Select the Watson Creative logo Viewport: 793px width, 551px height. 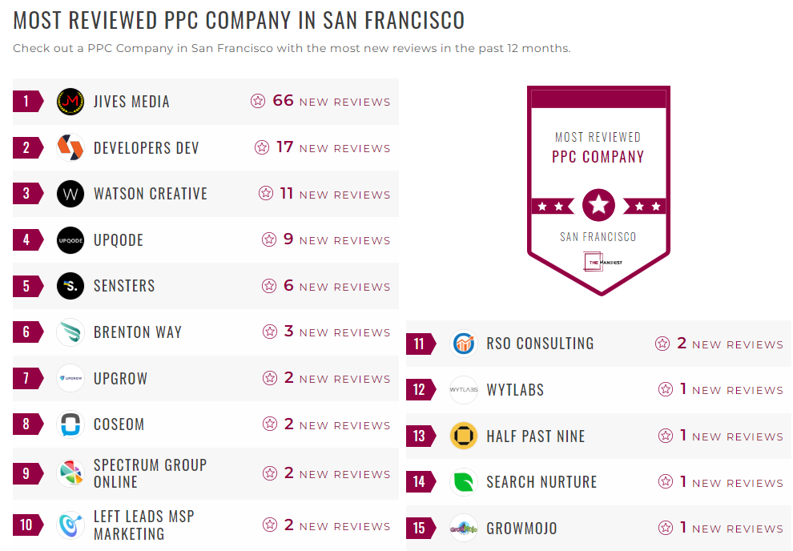click(70, 194)
